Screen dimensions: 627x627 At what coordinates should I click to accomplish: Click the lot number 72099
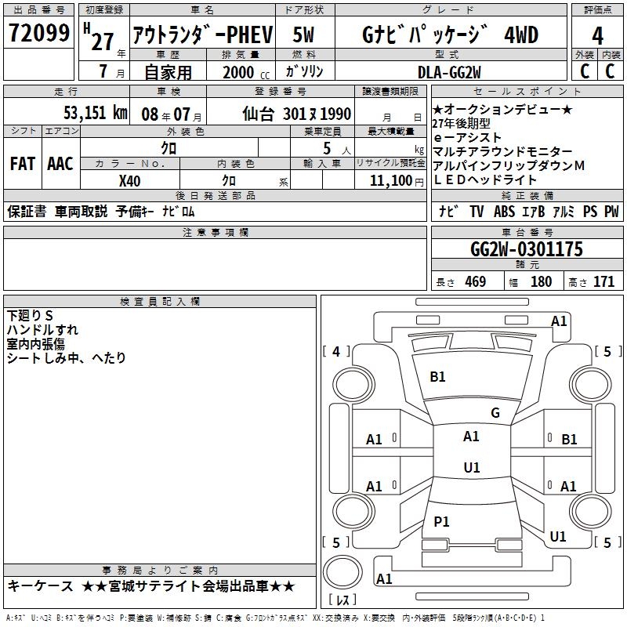(38, 34)
